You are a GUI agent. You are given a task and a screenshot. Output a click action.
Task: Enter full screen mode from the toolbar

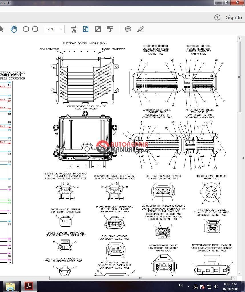(98, 29)
